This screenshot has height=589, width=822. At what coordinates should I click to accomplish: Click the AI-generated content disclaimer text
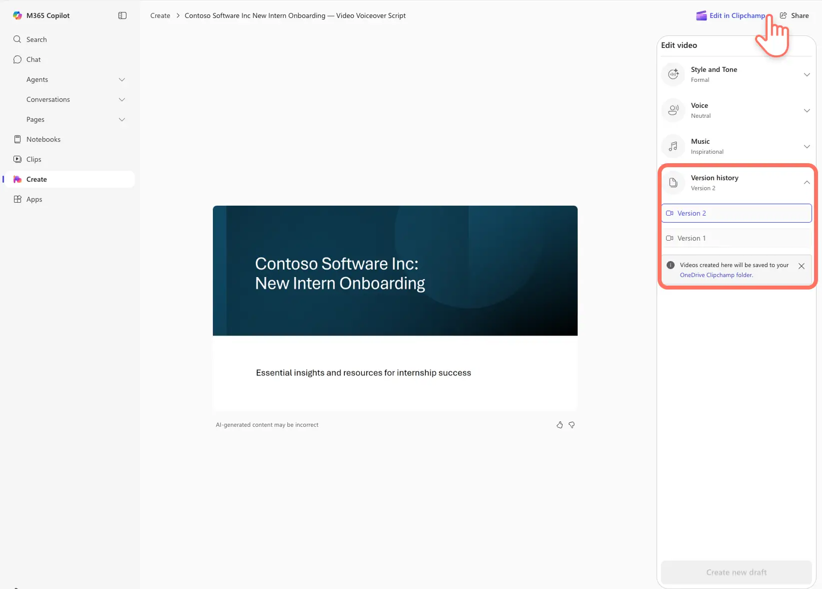[x=267, y=425]
